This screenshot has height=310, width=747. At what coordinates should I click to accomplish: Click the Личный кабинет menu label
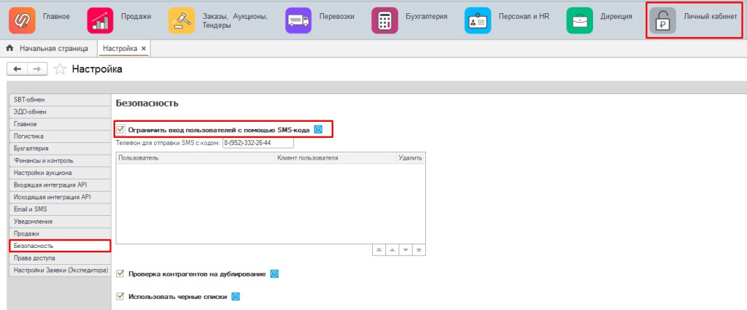(x=710, y=17)
